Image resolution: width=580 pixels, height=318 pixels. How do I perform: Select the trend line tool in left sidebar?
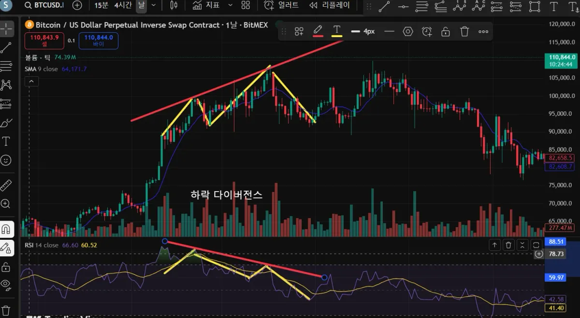pyautogui.click(x=6, y=47)
